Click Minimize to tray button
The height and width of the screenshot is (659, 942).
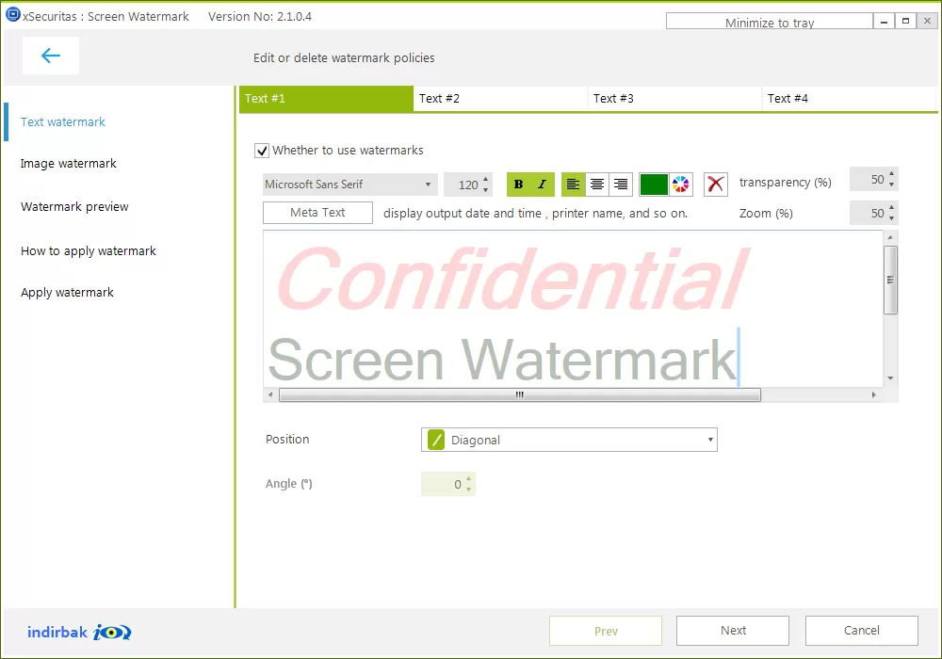click(770, 23)
